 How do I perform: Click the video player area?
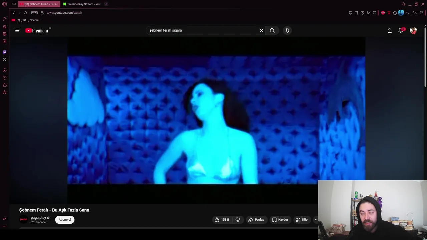pyautogui.click(x=216, y=120)
